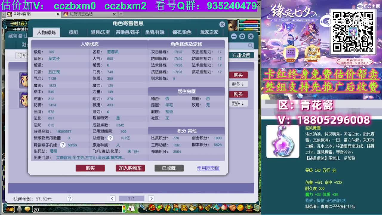Close the first game client tab
382x215 pixels.
(x=58, y=14)
